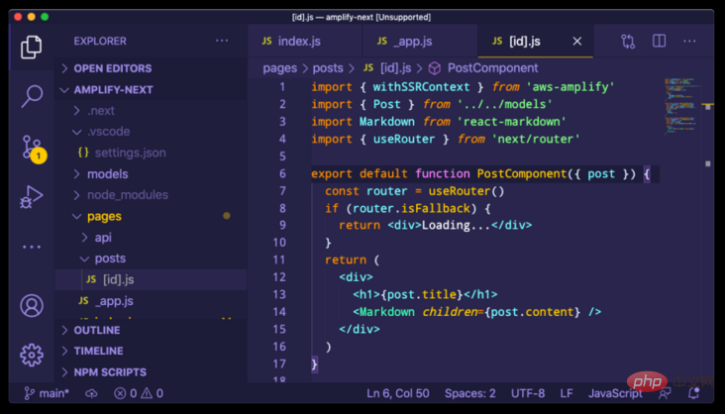
Task: Click the Open Changes compare icon
Action: click(627, 42)
